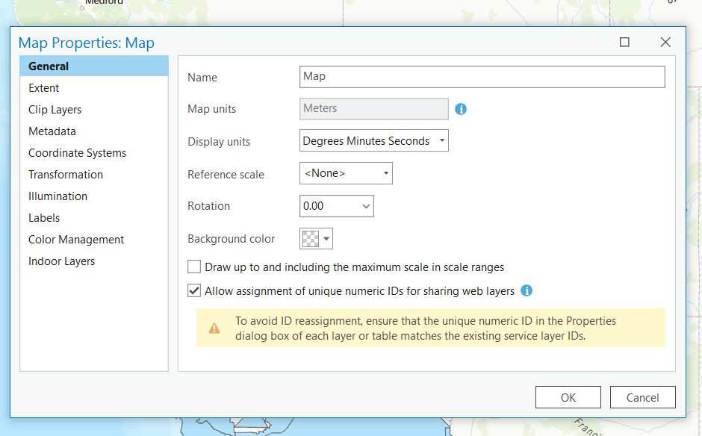Click the yellow warning triangle icon
702x436 pixels.
click(x=214, y=328)
